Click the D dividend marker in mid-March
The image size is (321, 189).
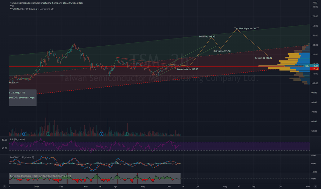click(101, 134)
